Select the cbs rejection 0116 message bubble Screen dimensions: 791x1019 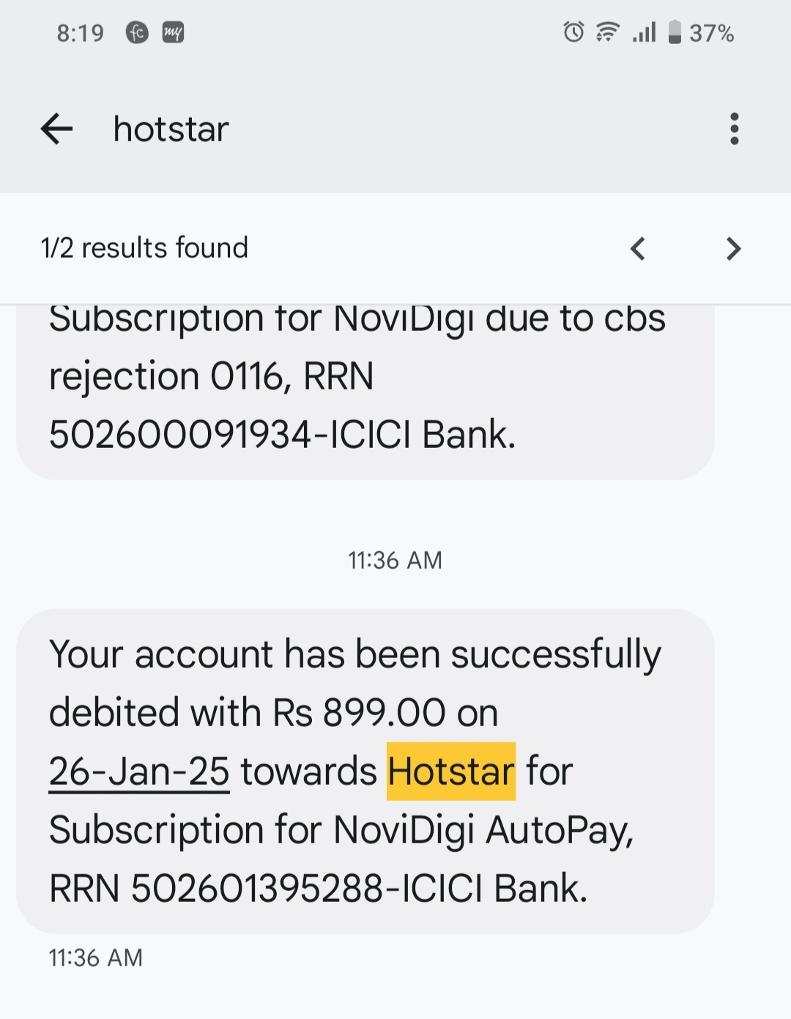tap(365, 388)
